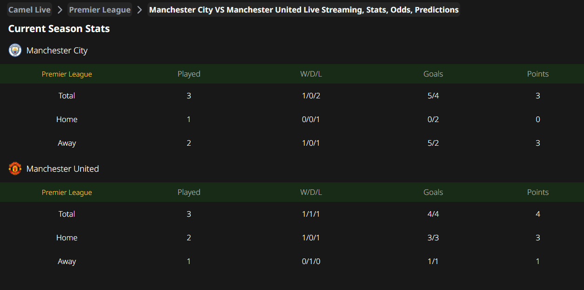Open the Manchester United team name

click(62, 169)
